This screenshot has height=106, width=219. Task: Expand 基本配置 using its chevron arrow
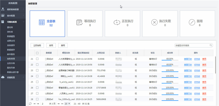pyautogui.click(x=24, y=16)
